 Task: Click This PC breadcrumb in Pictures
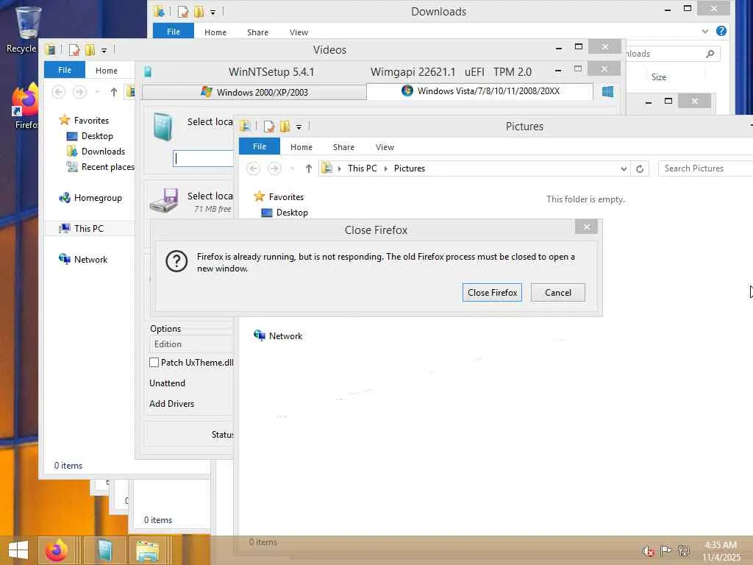(x=362, y=168)
